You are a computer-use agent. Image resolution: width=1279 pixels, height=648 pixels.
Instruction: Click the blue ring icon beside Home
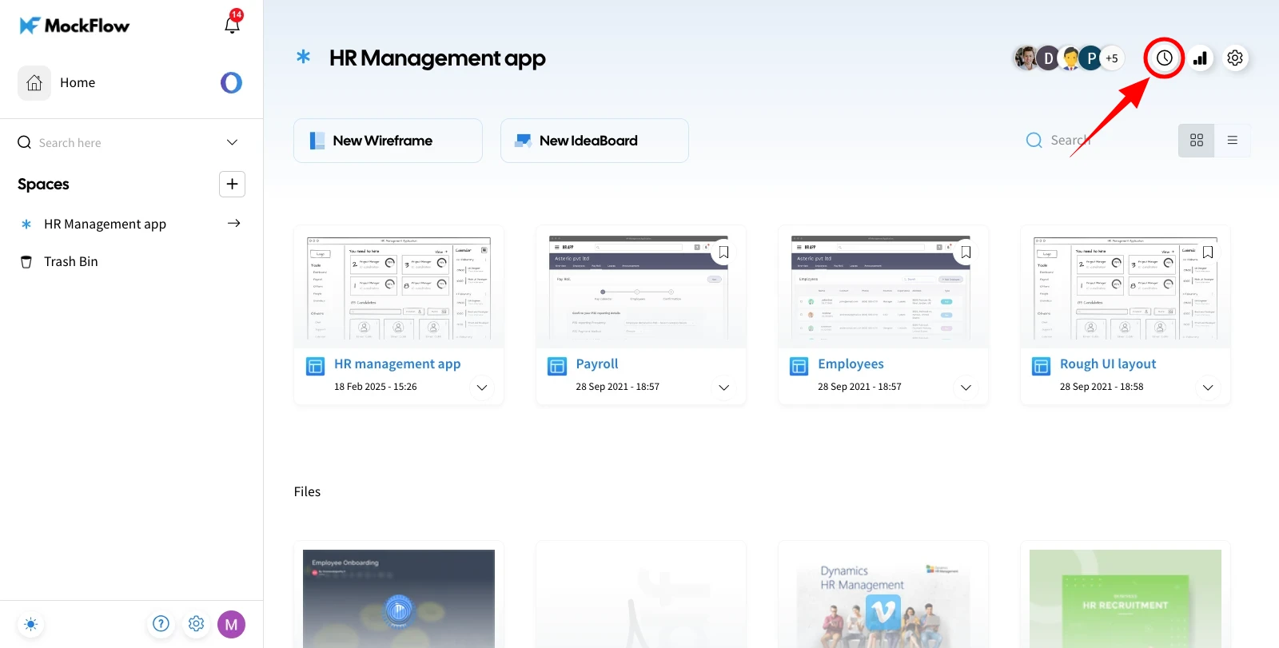tap(231, 83)
